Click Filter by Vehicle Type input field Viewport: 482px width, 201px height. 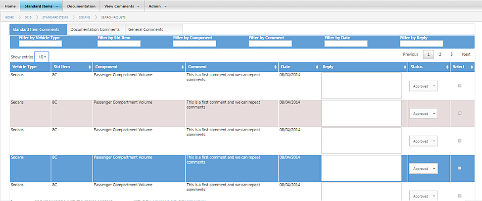[40, 44]
